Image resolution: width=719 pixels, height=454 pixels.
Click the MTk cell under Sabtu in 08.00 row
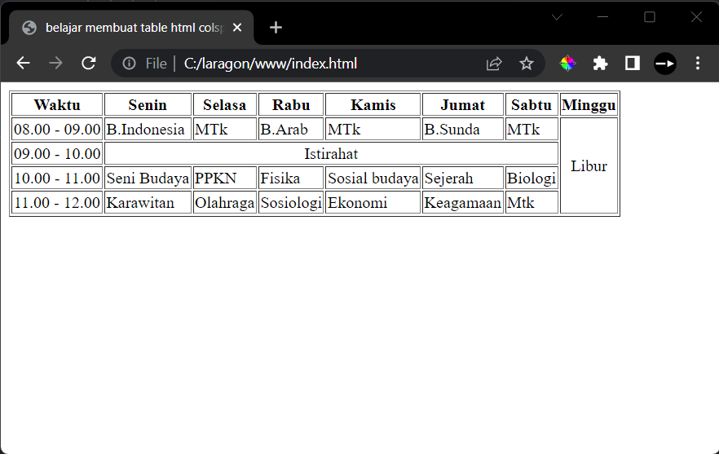click(x=532, y=129)
